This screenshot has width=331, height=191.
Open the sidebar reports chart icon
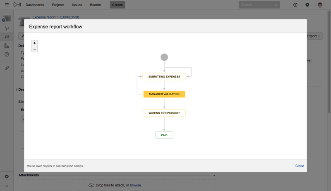tap(7, 46)
